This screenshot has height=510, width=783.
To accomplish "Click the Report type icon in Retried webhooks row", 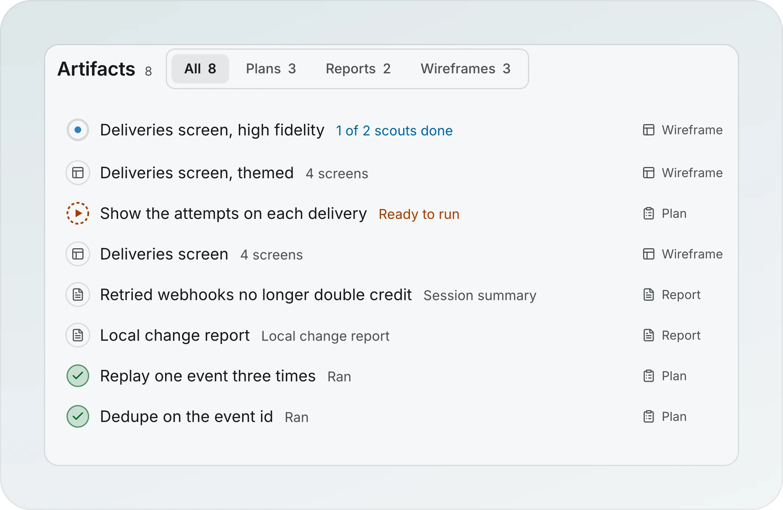I will click(x=649, y=294).
